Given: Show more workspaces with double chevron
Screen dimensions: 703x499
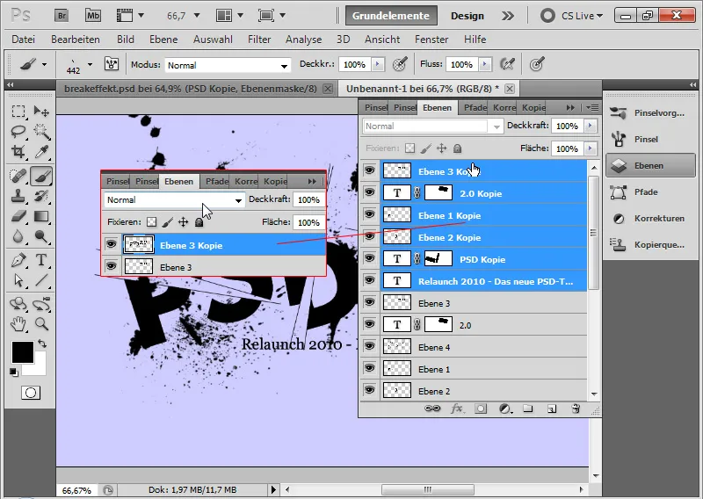Looking at the screenshot, I should tap(508, 16).
